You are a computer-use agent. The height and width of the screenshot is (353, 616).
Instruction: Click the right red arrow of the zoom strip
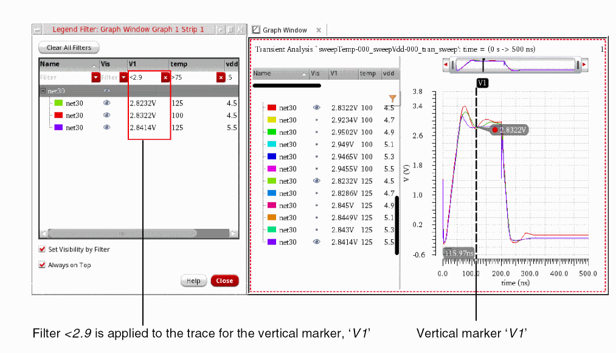click(x=584, y=65)
